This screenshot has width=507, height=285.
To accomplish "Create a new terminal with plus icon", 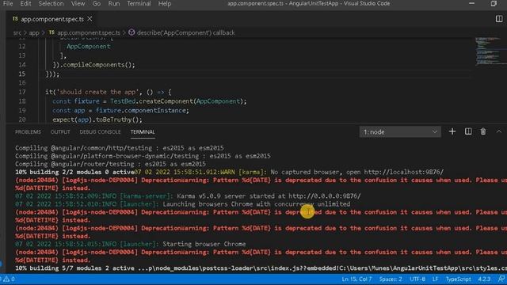I will point(452,131).
